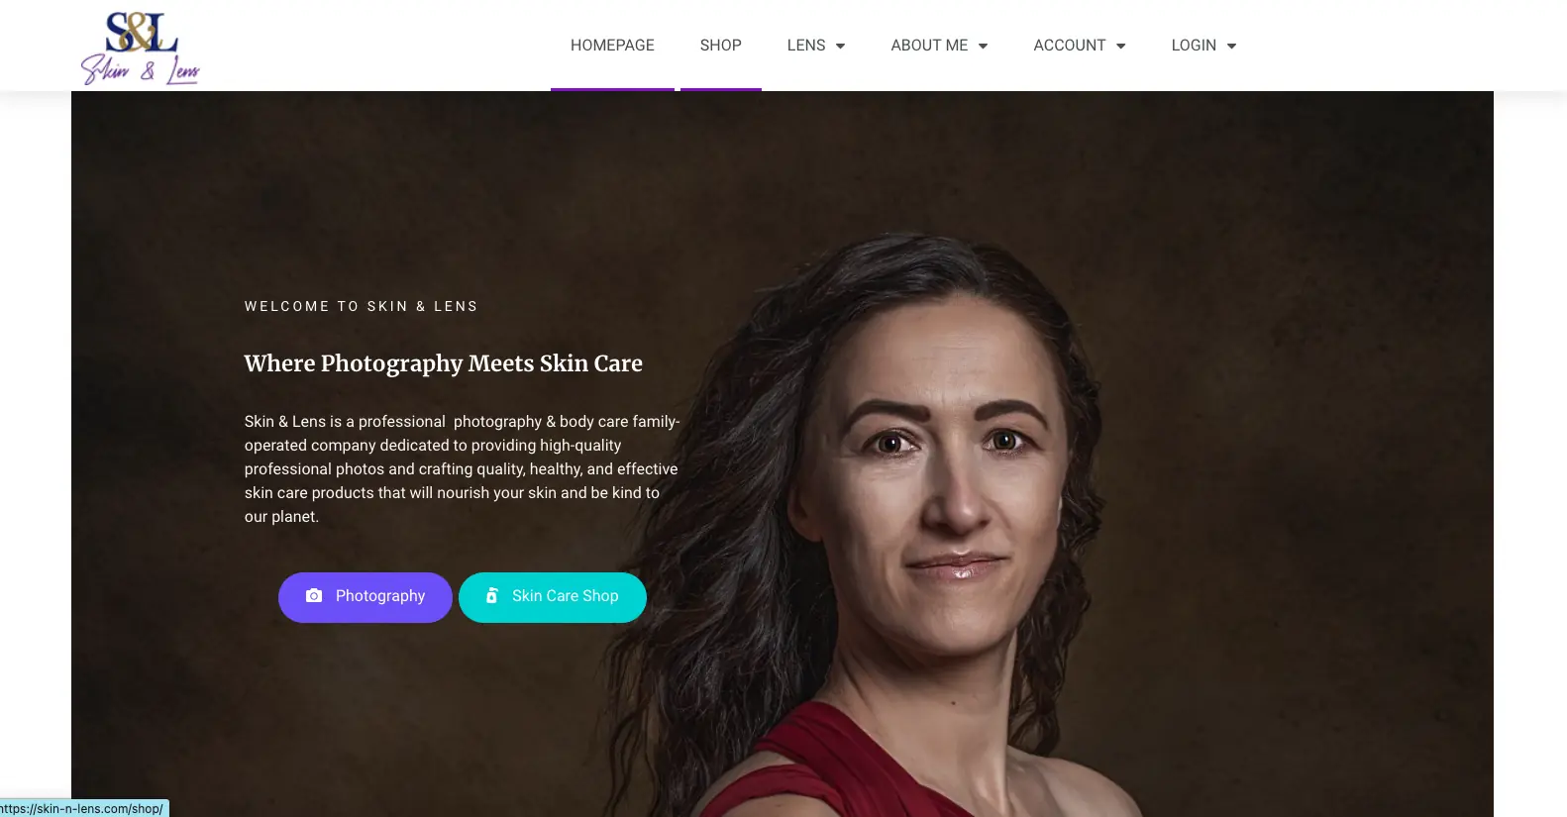The height and width of the screenshot is (817, 1567).
Task: Click the camera icon on Photography button
Action: click(314, 595)
